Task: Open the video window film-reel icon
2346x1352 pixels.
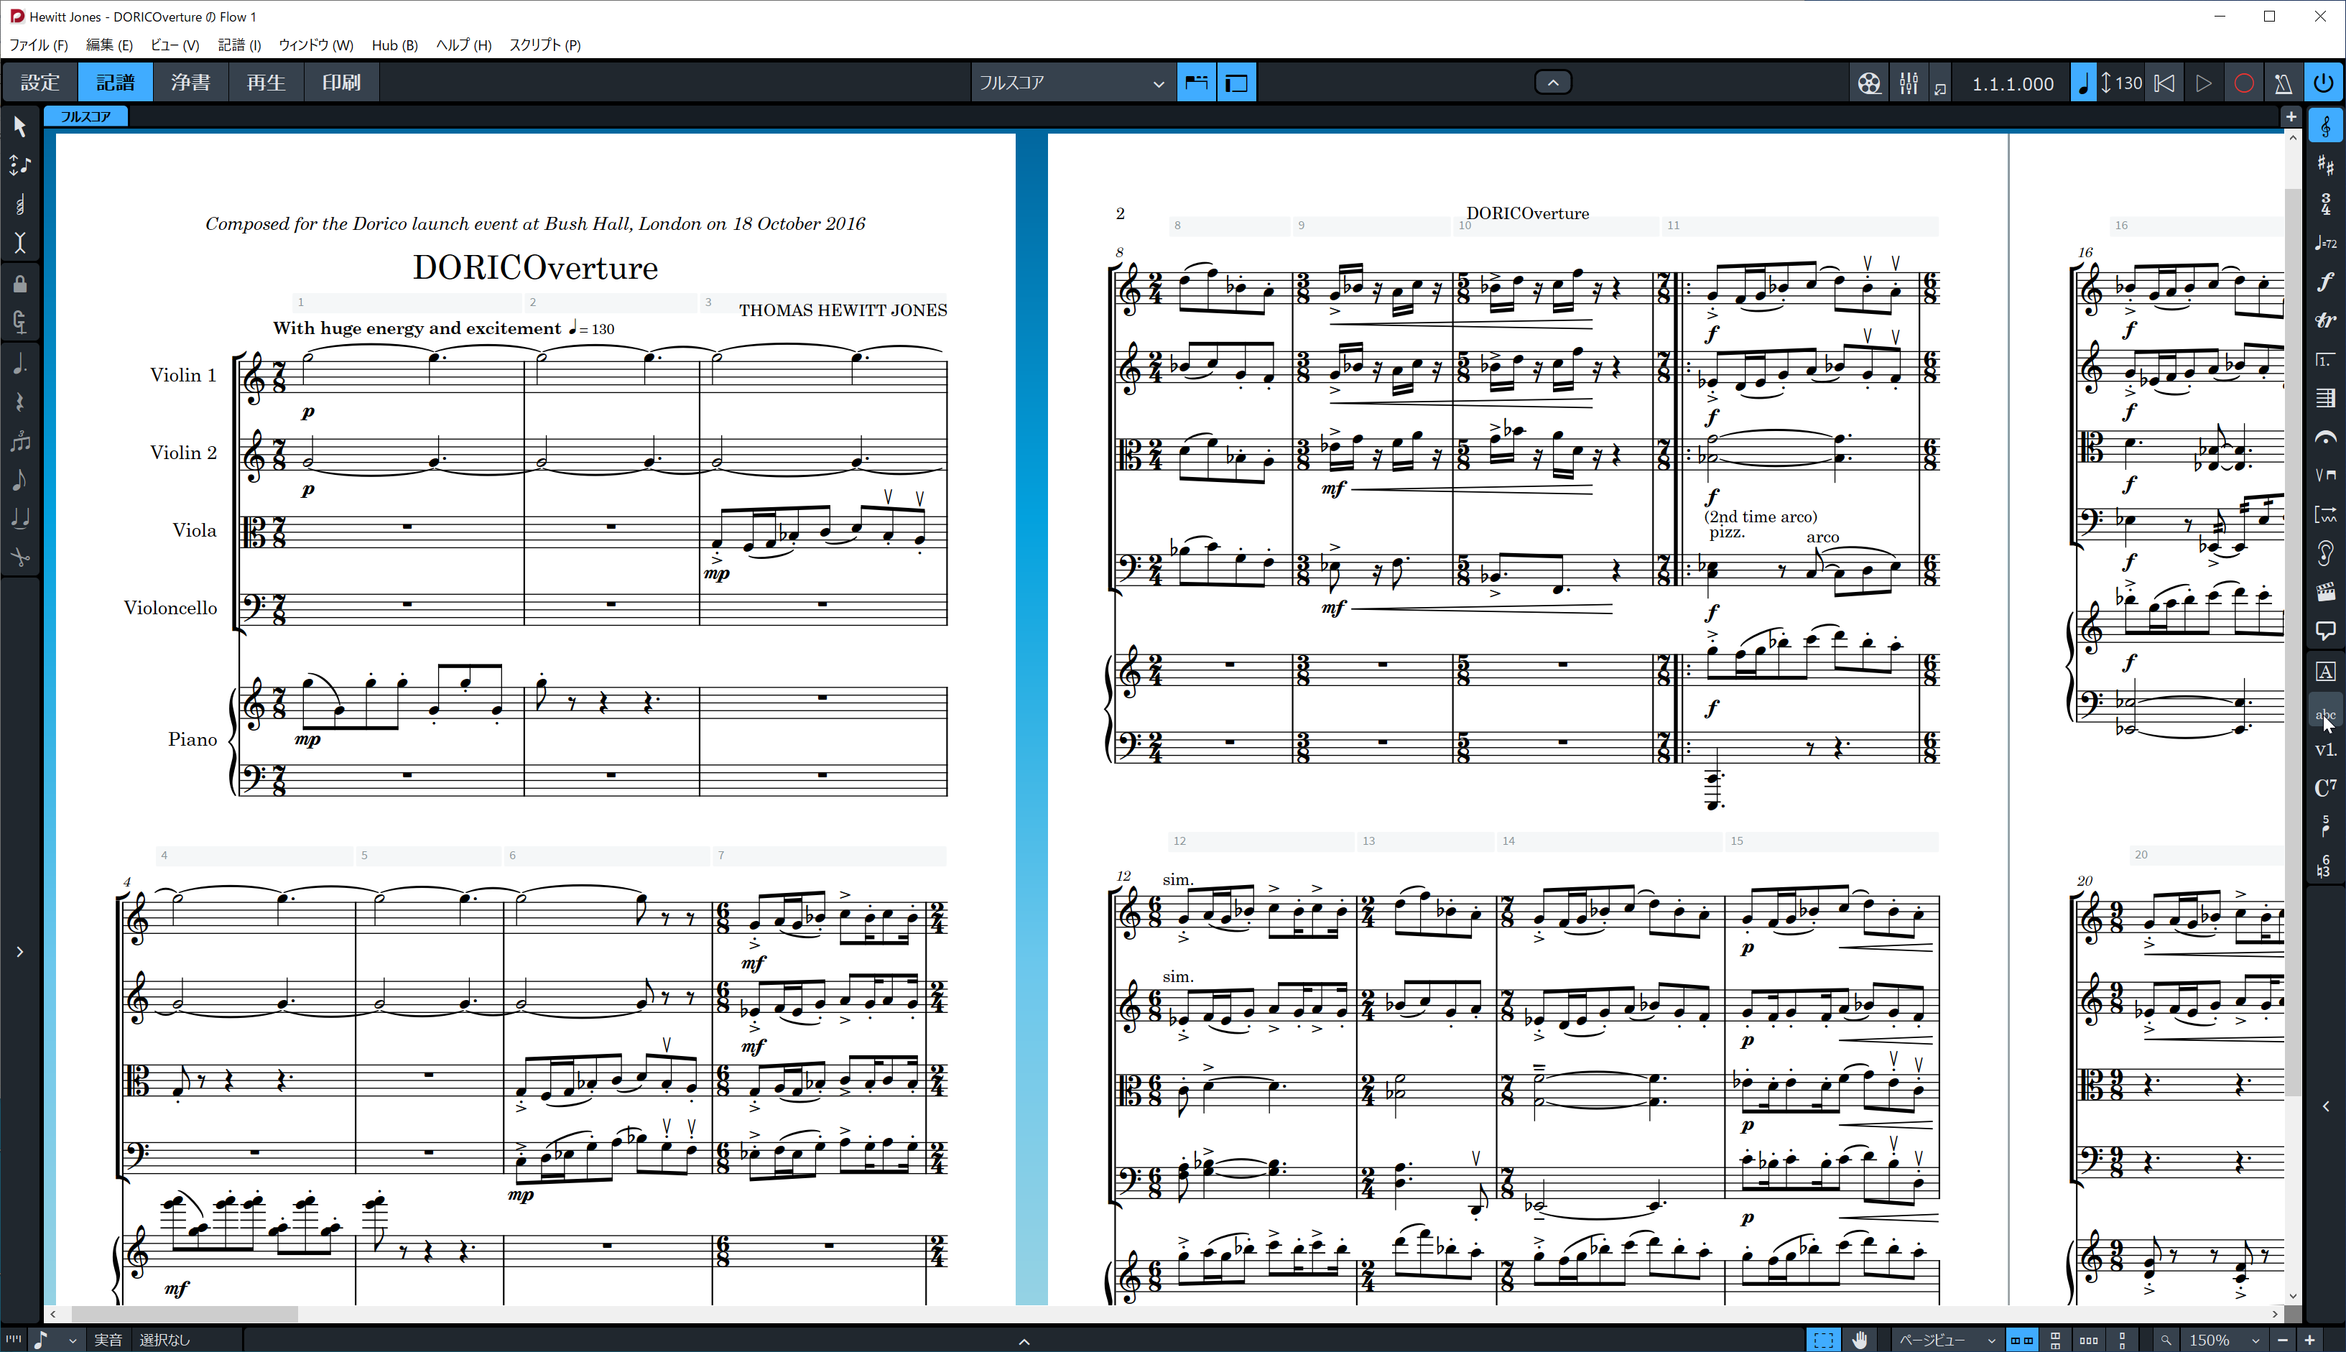Action: (x=1869, y=83)
